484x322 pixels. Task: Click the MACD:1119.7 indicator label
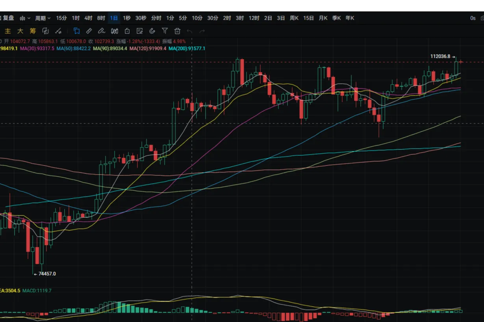coord(37,291)
